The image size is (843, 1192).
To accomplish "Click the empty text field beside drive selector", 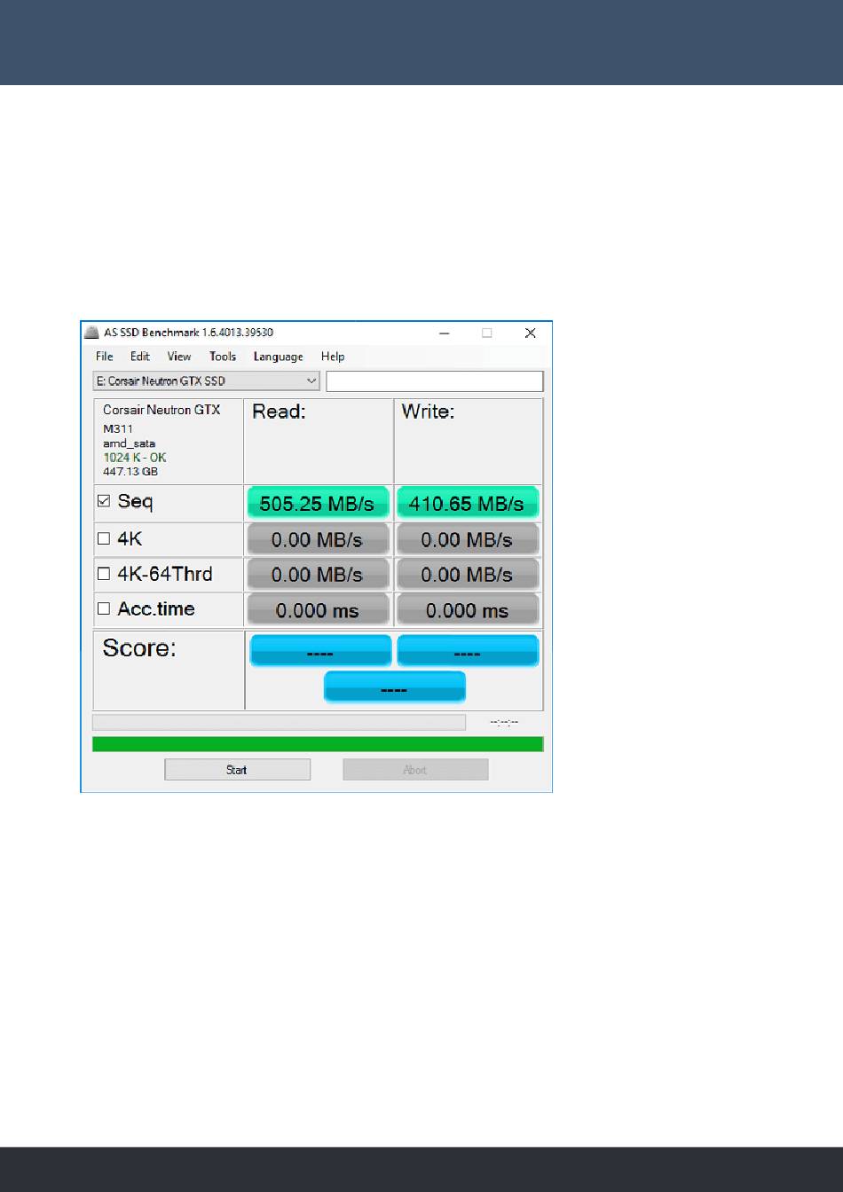I will pos(435,381).
